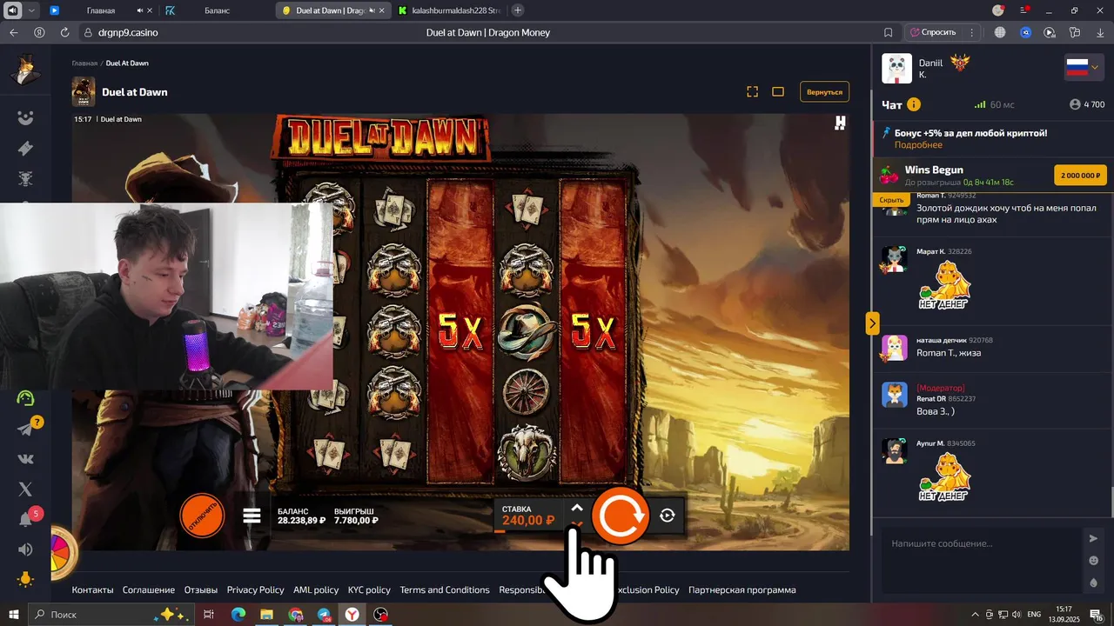Open the Windows Start menu

click(x=13, y=615)
